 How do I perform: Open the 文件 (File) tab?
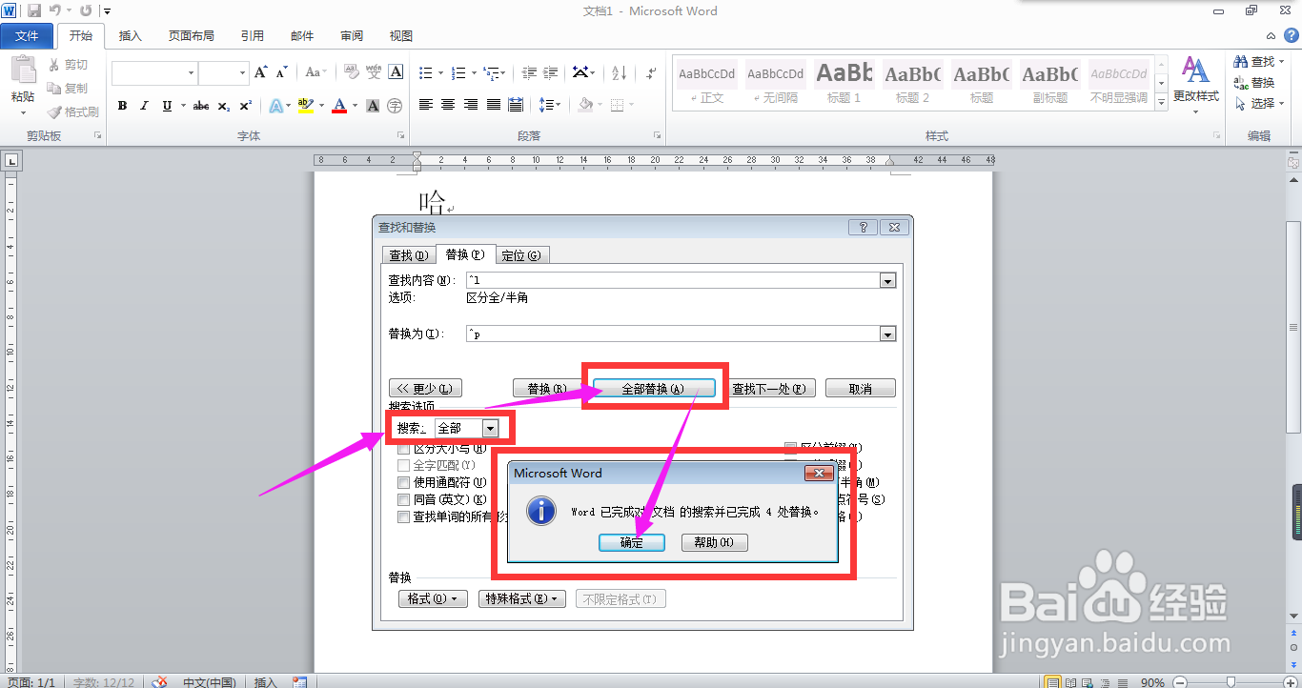click(x=28, y=36)
